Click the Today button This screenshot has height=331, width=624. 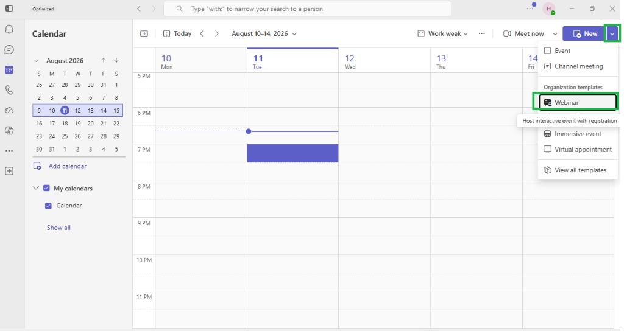[x=177, y=34]
